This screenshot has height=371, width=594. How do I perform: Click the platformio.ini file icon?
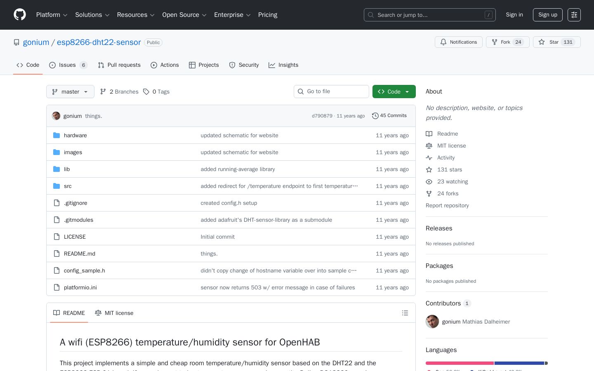(x=57, y=287)
